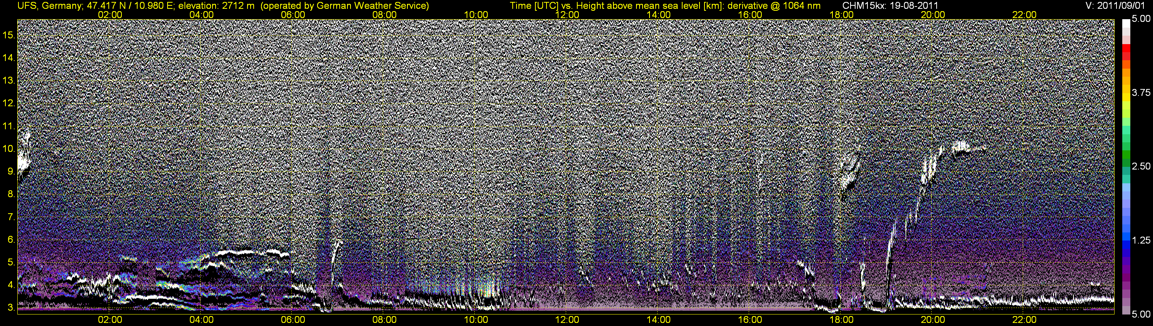Click the height axis label 9 km

click(x=11, y=171)
